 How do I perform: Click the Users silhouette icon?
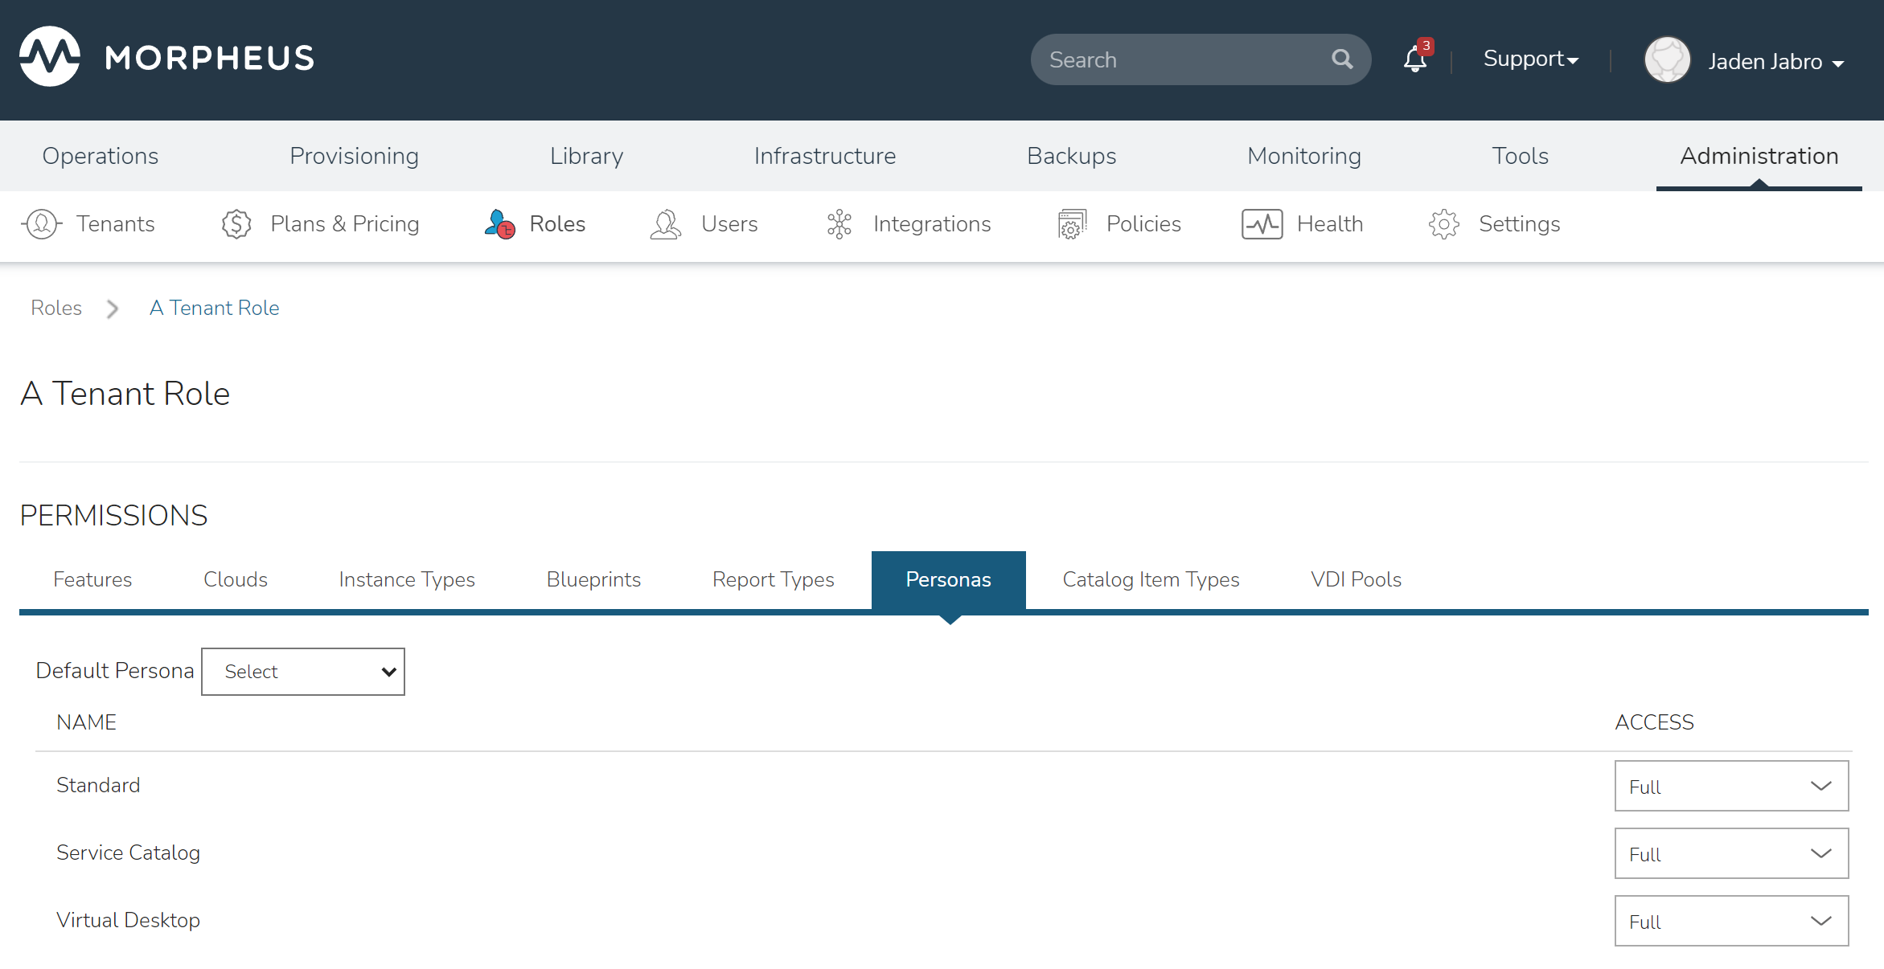tap(666, 224)
